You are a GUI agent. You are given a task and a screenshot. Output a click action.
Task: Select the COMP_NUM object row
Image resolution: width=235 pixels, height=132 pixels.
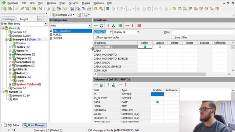[115, 70]
